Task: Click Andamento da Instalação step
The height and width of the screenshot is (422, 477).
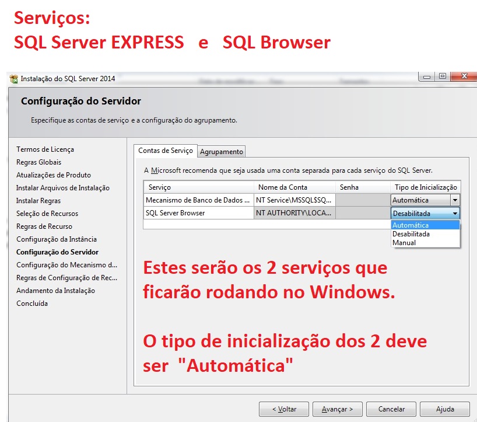Action: click(55, 291)
